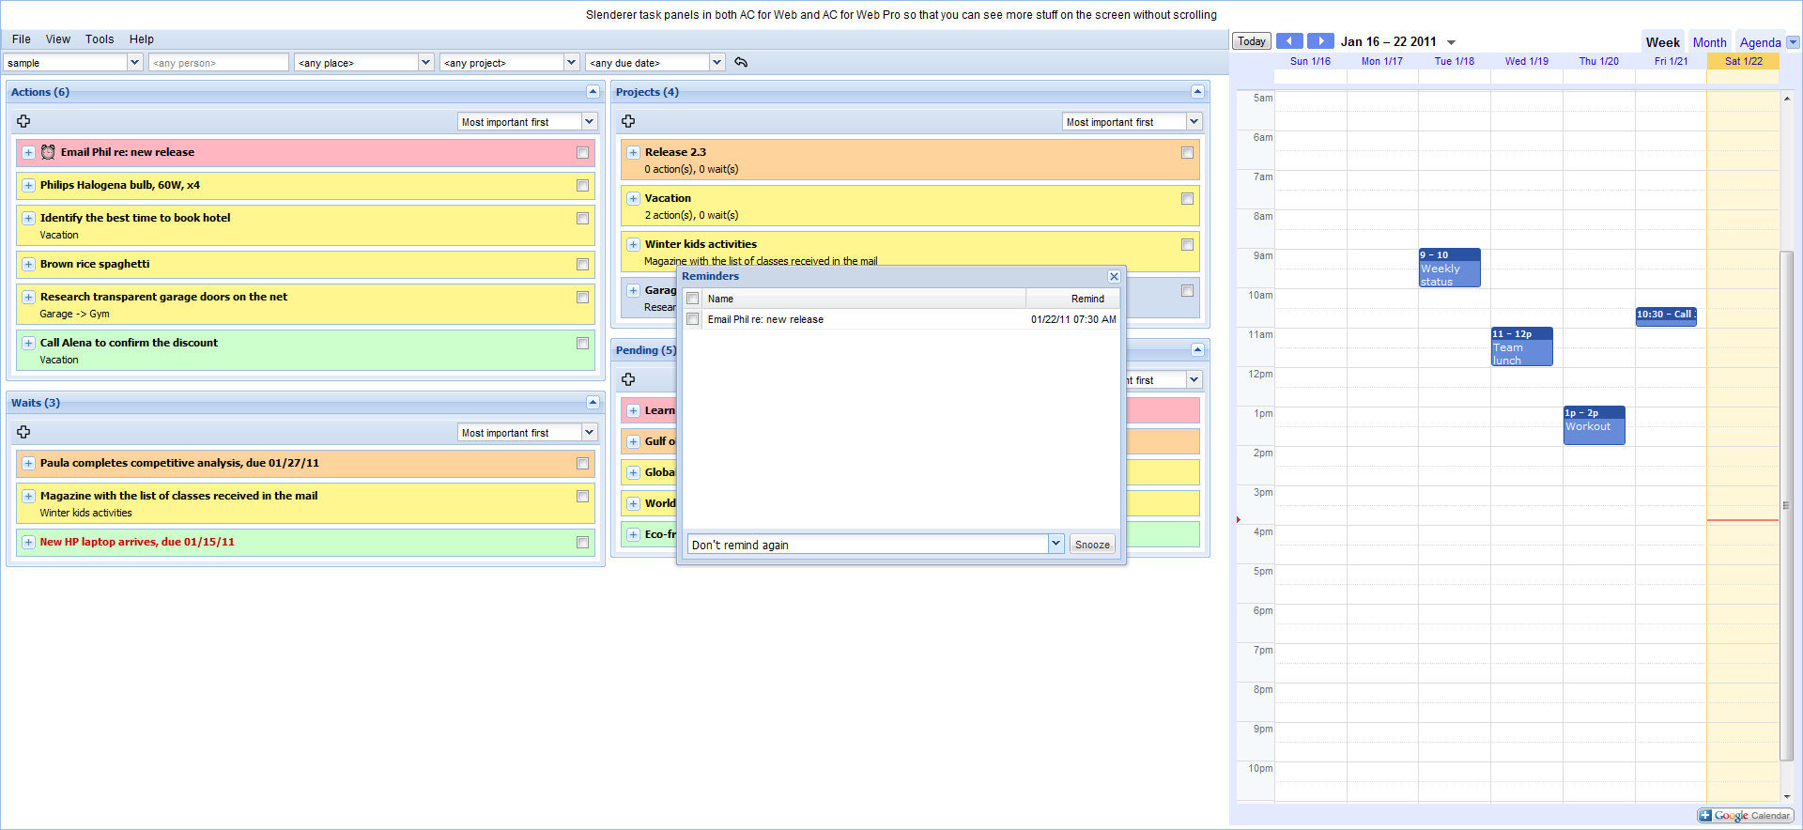Go to next week in calendar
Image resolution: width=1803 pixels, height=830 pixels.
[x=1320, y=41]
